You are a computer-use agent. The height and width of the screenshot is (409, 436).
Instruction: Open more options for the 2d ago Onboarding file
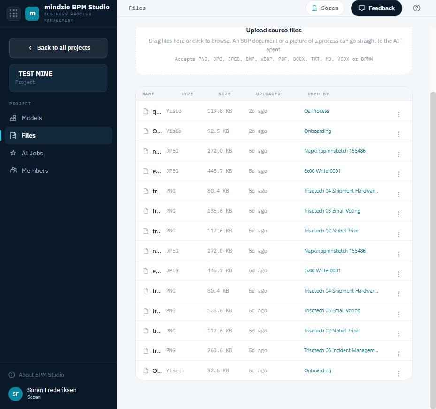pos(399,134)
